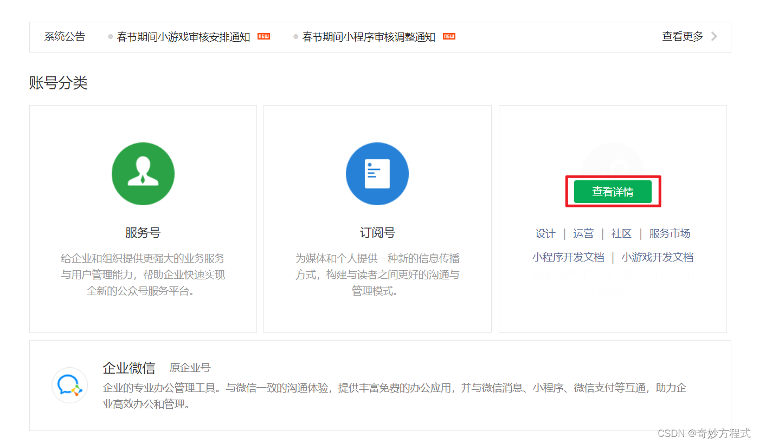Click NEW badge after 小游戏审核安排通知
Viewport: 759px width, 444px height.
coord(263,36)
